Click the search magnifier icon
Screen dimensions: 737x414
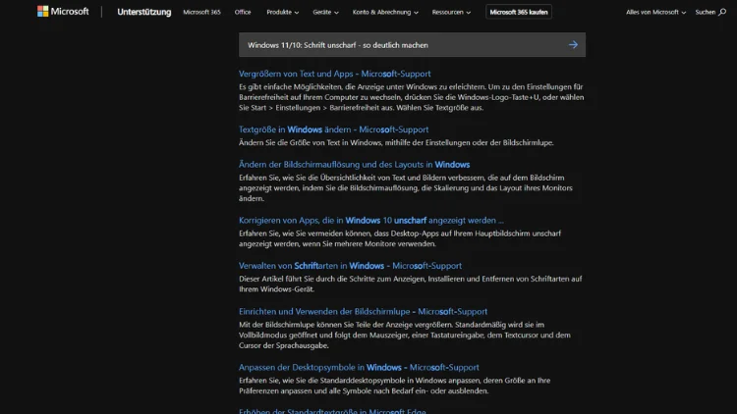(722, 12)
